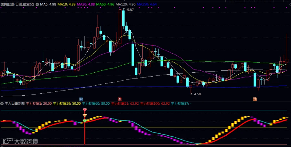Viewport: 291px width, 147px height.
Task: Open the dropdown arrow beside 美锦能源 title
Action: tap(37, 4)
